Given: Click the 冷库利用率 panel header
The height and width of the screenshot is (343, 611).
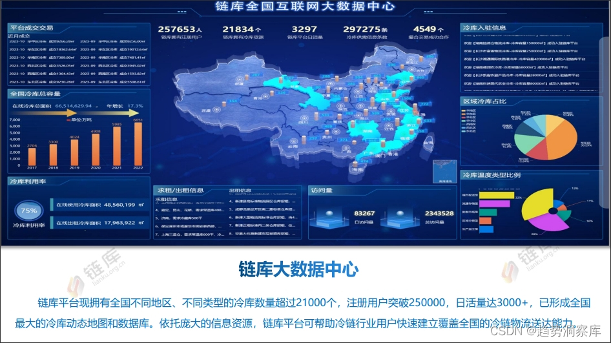Looking at the screenshot, I should 28,182.
